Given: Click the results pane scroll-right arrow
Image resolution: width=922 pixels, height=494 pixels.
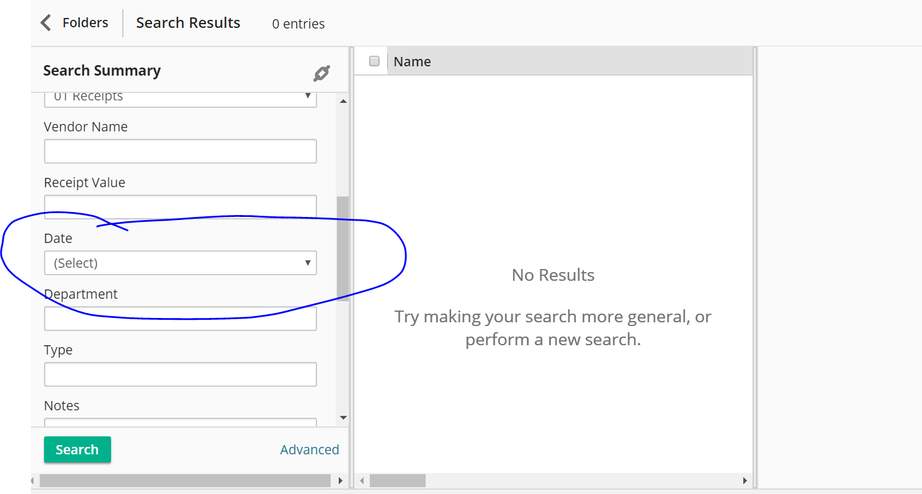Looking at the screenshot, I should pyautogui.click(x=745, y=480).
